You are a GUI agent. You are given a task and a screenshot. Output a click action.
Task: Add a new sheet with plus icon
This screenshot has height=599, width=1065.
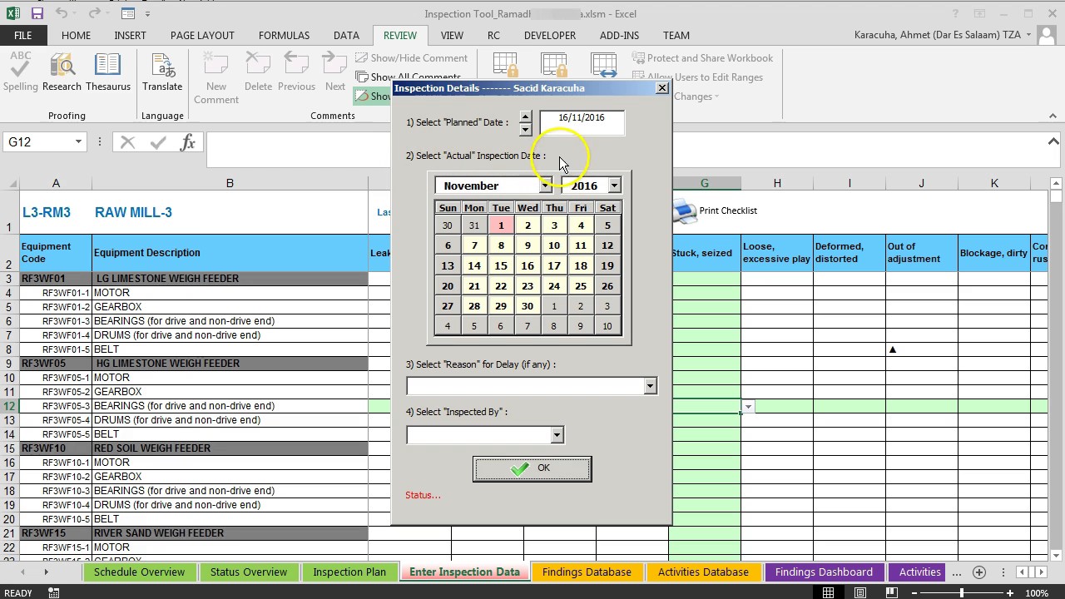pyautogui.click(x=979, y=572)
